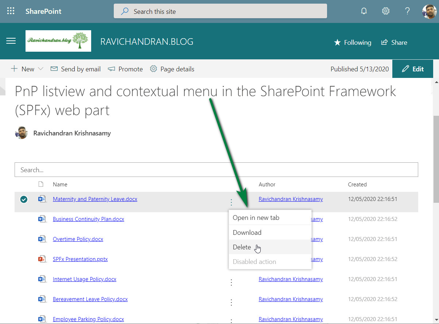Uncheck the Maternity and Paternity Leave row
The width and height of the screenshot is (439, 324).
coord(24,199)
